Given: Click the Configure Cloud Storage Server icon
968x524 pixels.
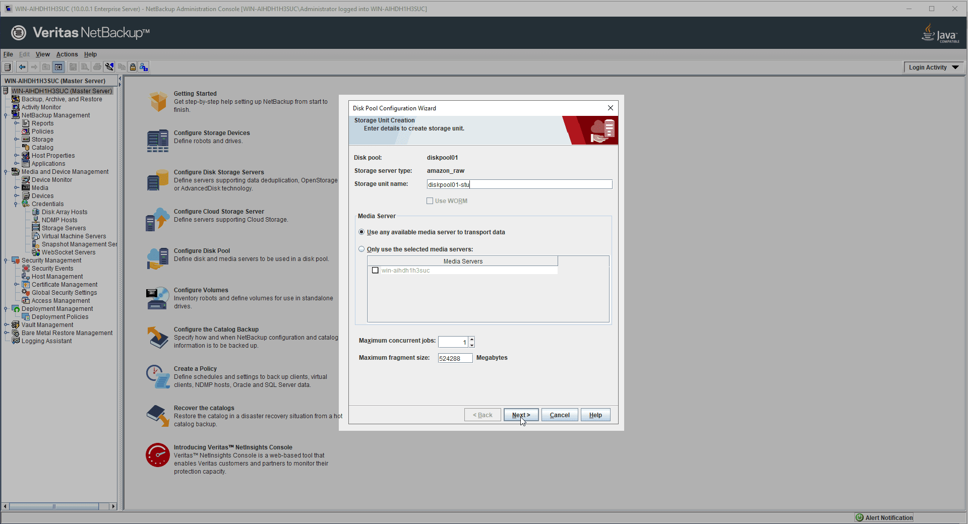Looking at the screenshot, I should (158, 220).
